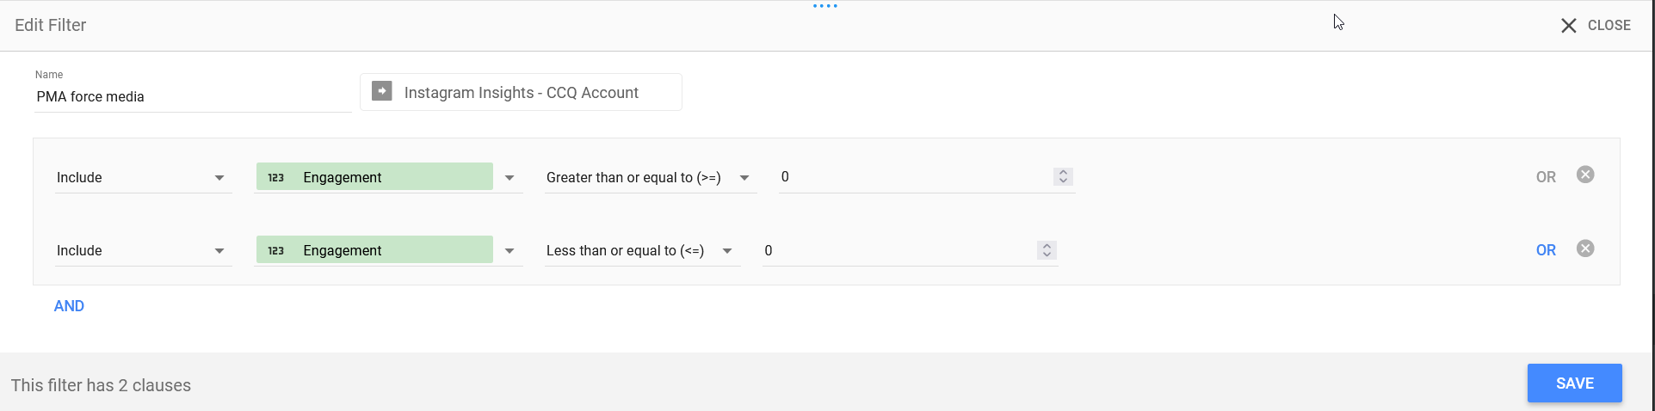Click the blue OR link in second row
Viewport: 1655px width, 411px height.
(x=1546, y=250)
